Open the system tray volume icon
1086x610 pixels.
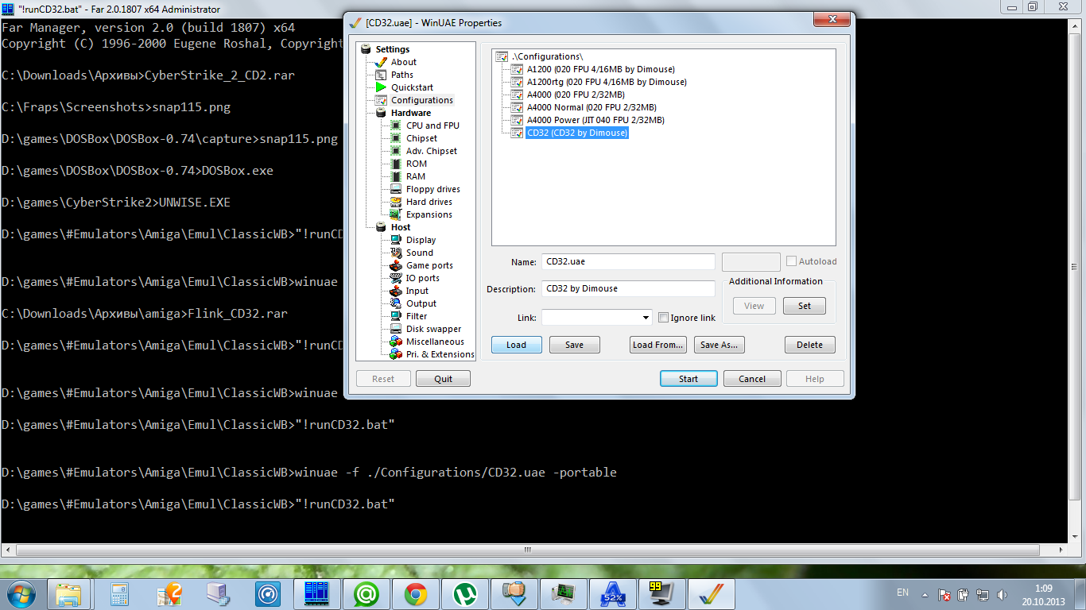point(1001,594)
